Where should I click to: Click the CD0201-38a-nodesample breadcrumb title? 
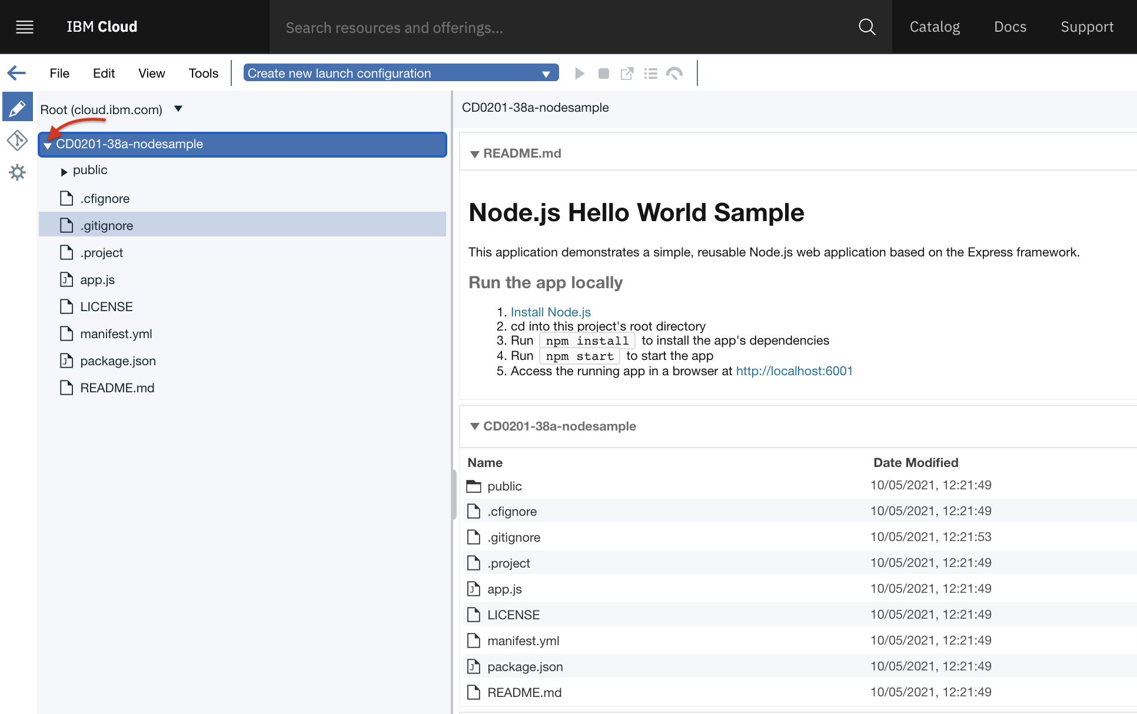click(535, 108)
